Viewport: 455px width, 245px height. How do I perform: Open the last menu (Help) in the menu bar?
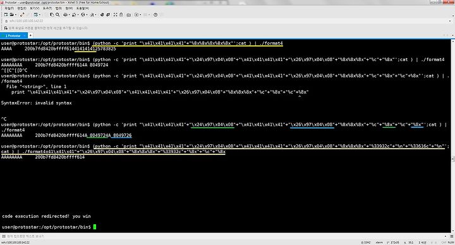click(x=83, y=8)
